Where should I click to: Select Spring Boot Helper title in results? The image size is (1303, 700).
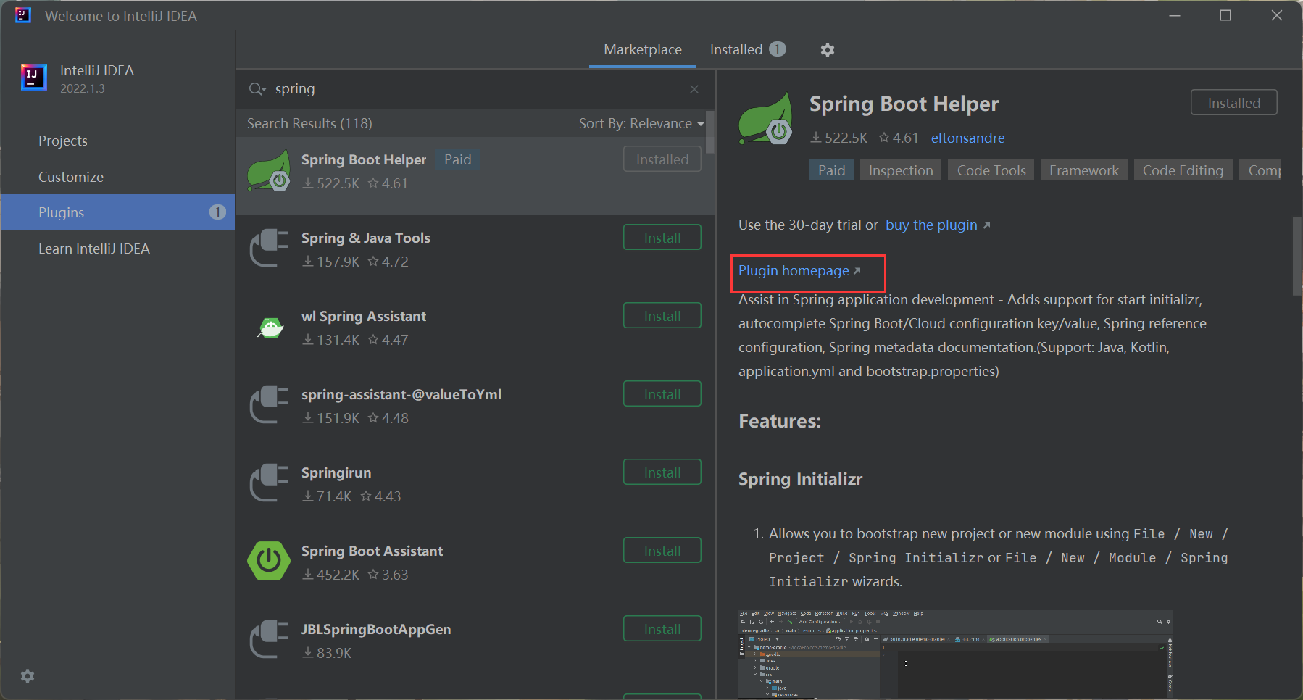click(x=364, y=159)
